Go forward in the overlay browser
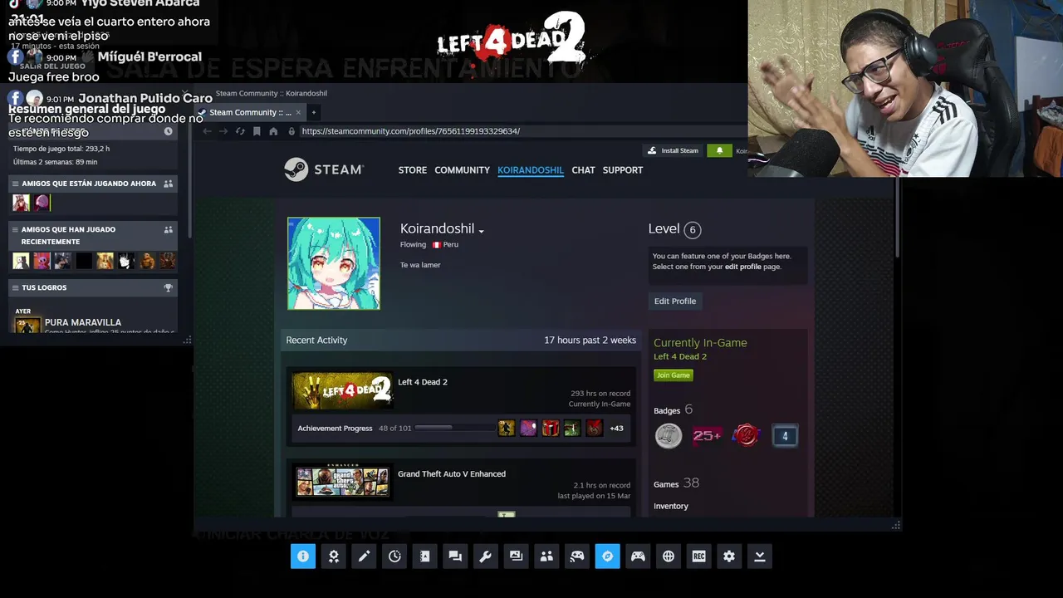The image size is (1063, 598). 223,131
